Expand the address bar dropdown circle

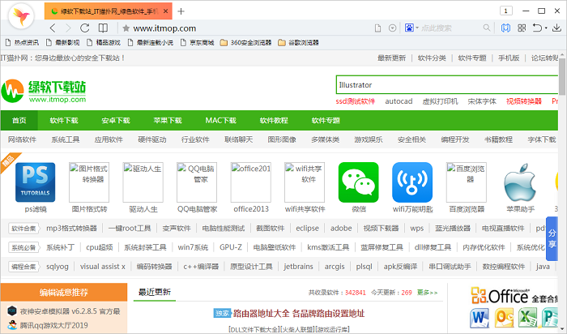coord(392,28)
